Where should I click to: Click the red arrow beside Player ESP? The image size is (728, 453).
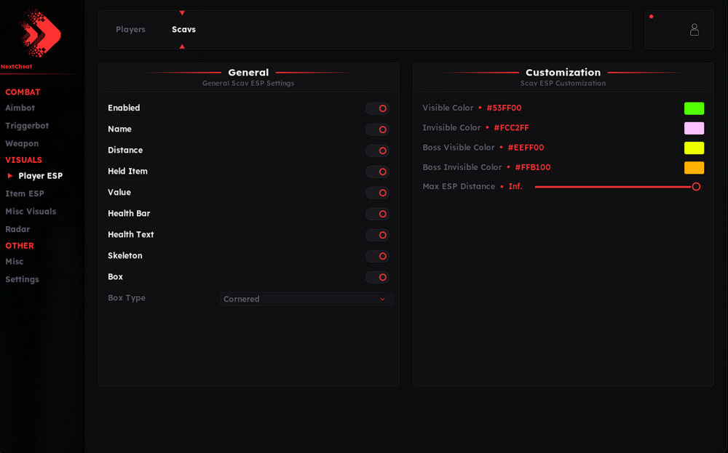[x=9, y=176]
